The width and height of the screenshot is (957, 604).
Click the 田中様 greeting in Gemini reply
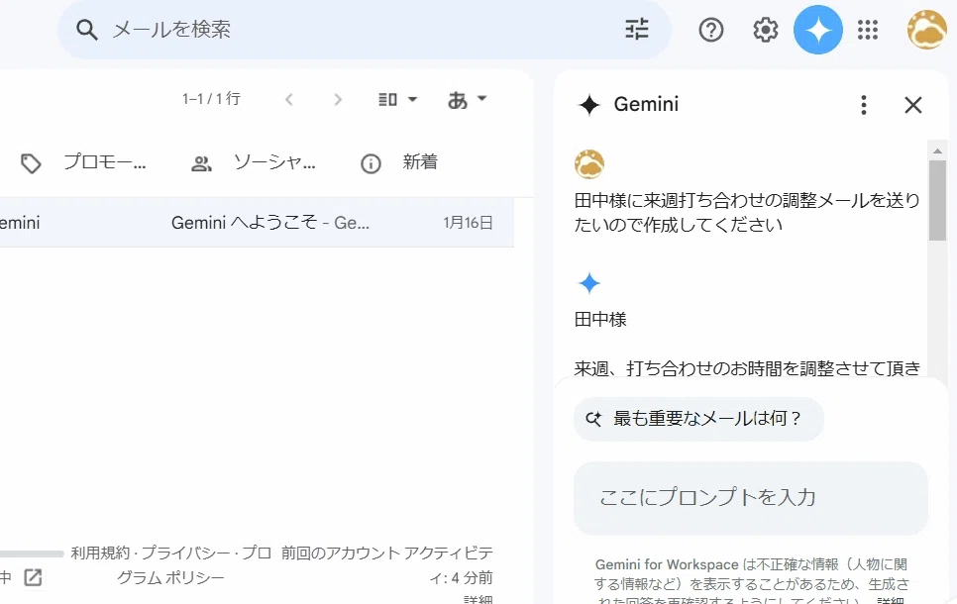[600, 320]
